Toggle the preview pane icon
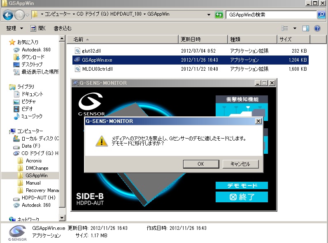This screenshot has width=328, height=243. [306, 28]
